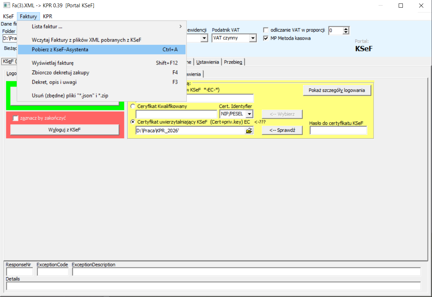Click the VAT proportion number field
Screen dimensions: 432x297
tap(335, 31)
